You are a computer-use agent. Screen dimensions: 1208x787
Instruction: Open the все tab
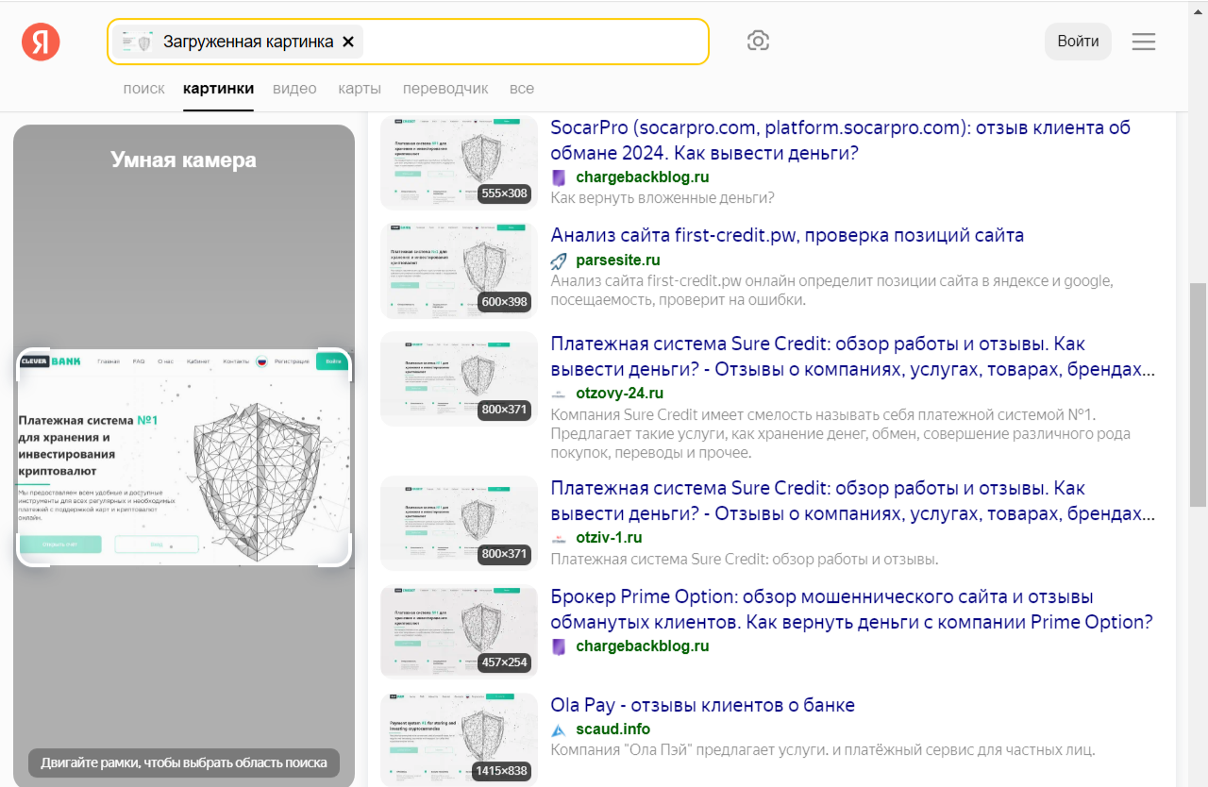click(x=522, y=89)
